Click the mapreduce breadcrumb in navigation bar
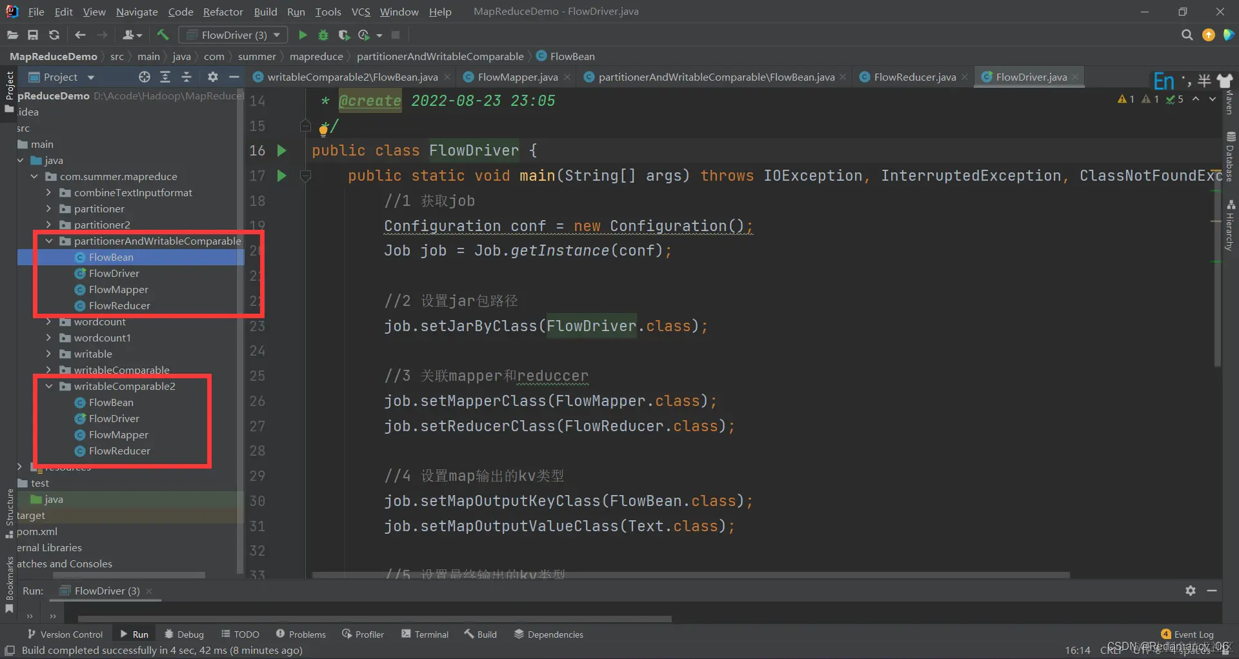This screenshot has height=659, width=1239. pyautogui.click(x=316, y=56)
